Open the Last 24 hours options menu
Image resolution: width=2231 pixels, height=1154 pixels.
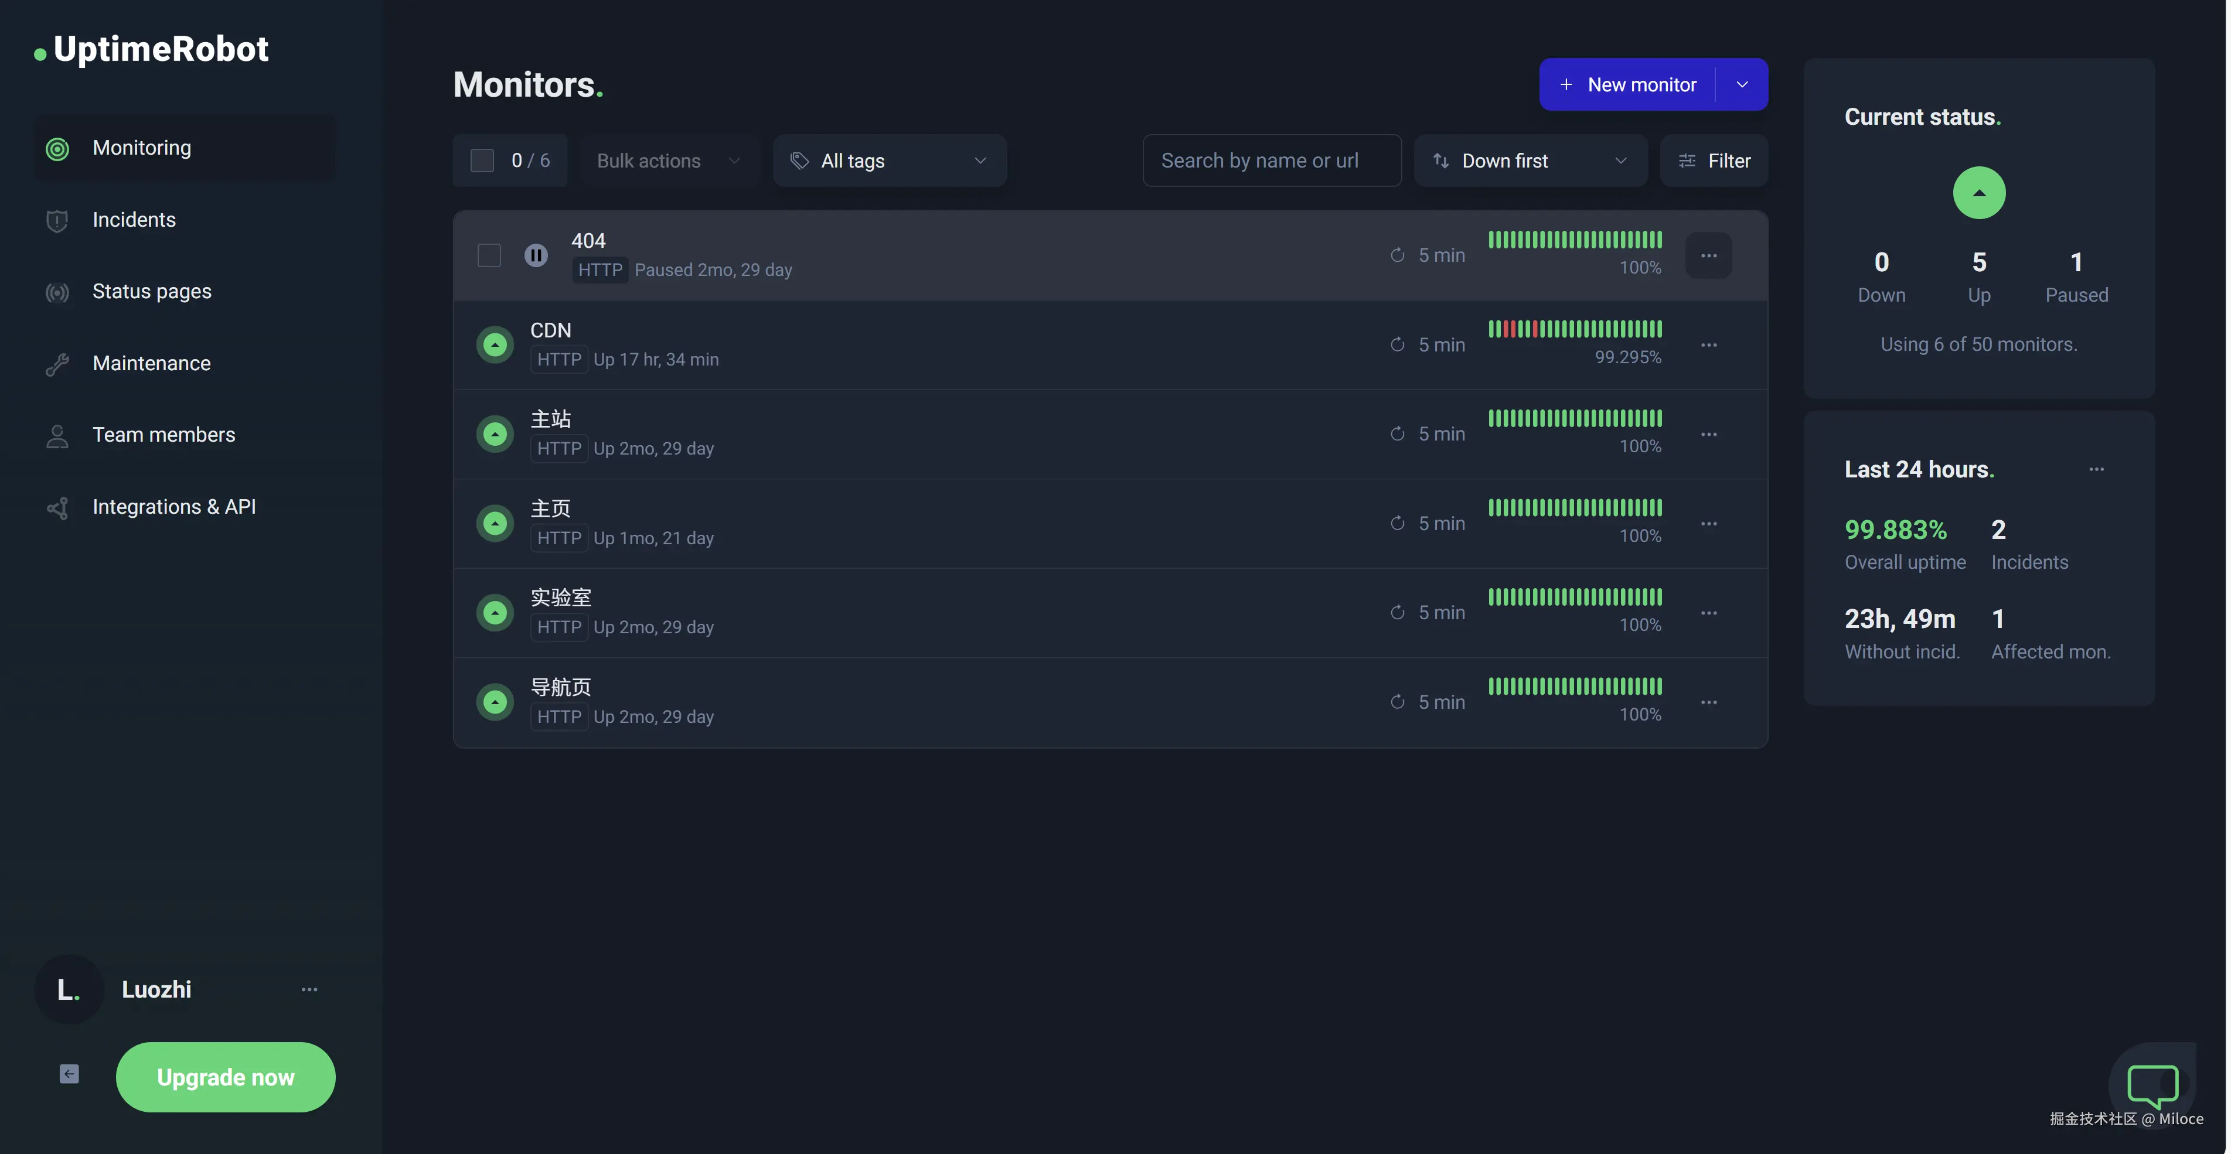click(x=2096, y=469)
